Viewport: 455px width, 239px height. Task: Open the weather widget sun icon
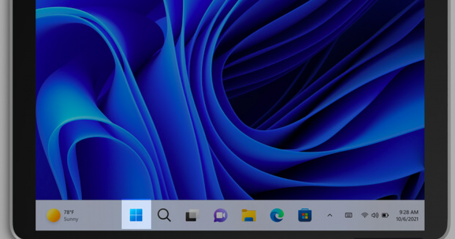53,215
